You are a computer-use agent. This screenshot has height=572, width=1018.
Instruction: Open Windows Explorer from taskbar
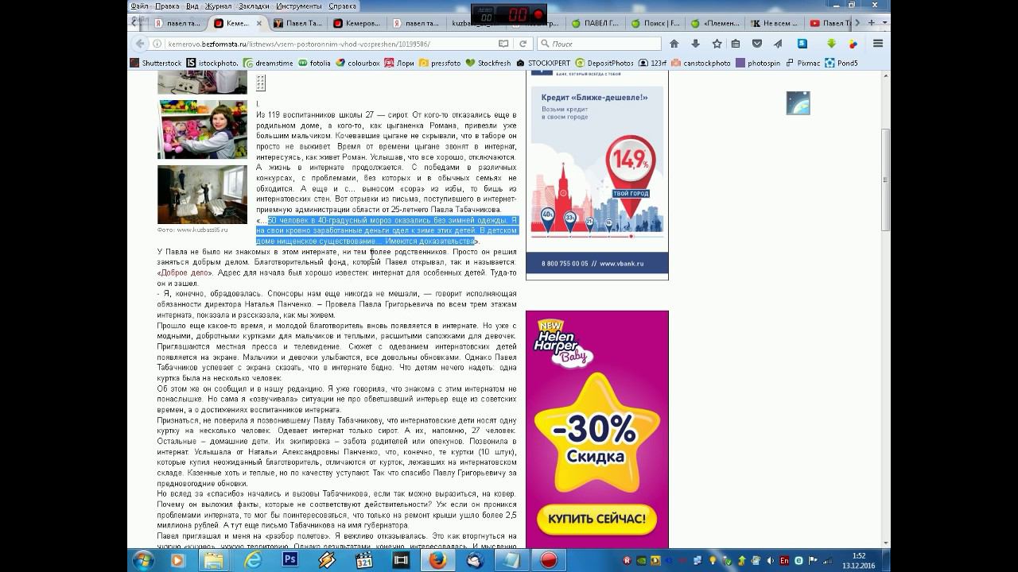point(213,560)
